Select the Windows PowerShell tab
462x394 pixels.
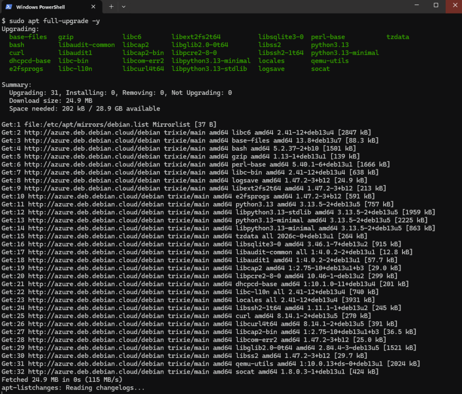coord(52,7)
